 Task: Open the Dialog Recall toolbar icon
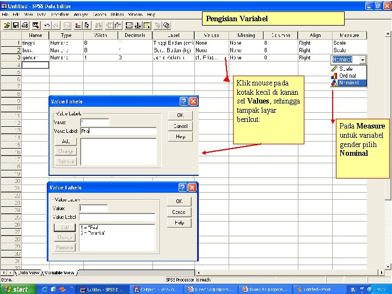(x=36, y=25)
